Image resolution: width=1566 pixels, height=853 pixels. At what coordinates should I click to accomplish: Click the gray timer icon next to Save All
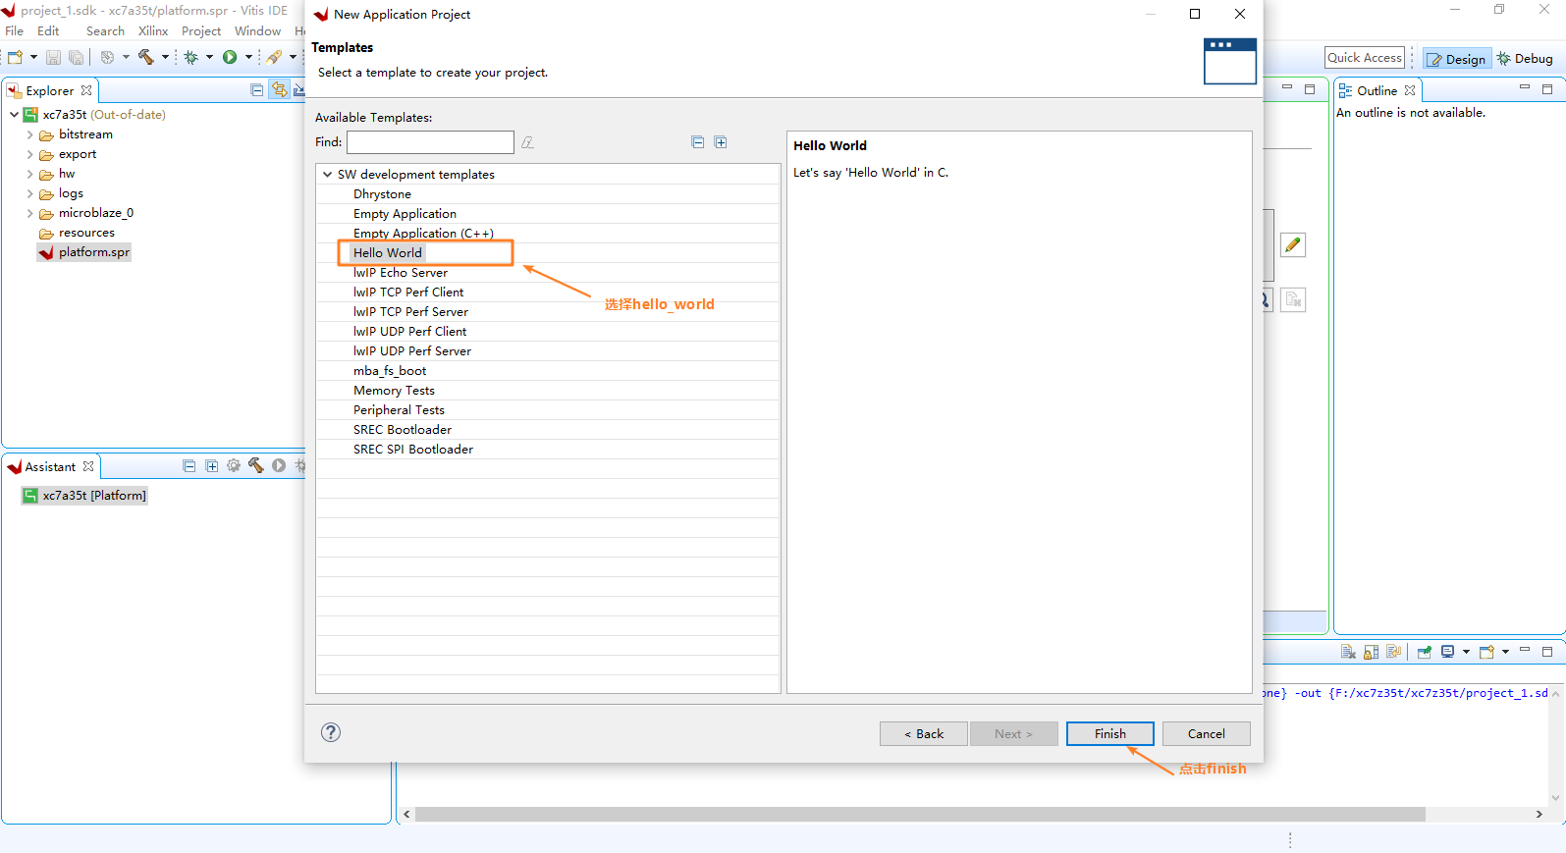tap(108, 57)
